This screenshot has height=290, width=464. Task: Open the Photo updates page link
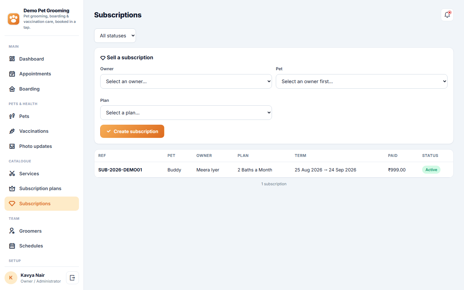click(42, 146)
